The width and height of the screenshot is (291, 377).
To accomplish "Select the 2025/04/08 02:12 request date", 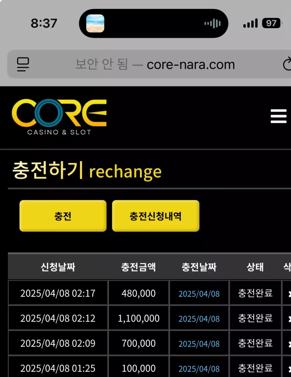I will (x=58, y=318).
